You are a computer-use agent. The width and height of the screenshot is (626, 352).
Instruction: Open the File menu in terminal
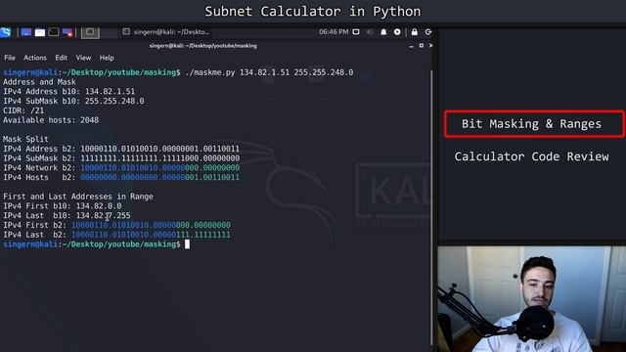(x=10, y=58)
